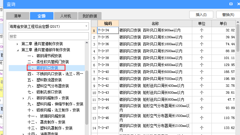Select row 百叶风口周长1280mm以内

tap(155, 37)
